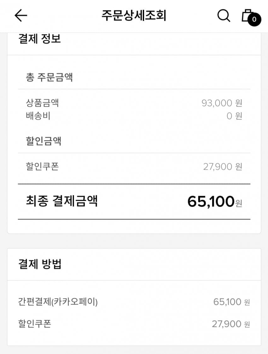The height and width of the screenshot is (354, 268).
Task: Select 할인쿠폰 row under 결제 방법
Action: point(35,324)
